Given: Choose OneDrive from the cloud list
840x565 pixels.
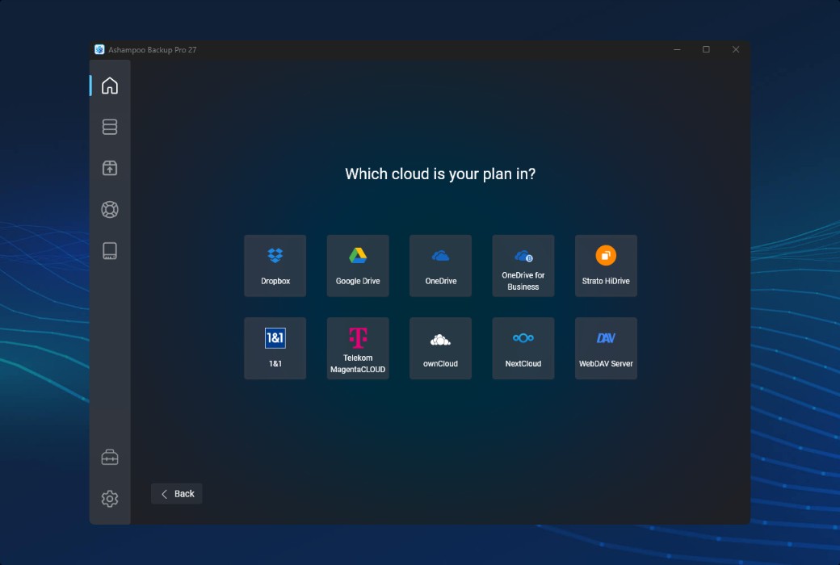Looking at the screenshot, I should click(x=440, y=266).
